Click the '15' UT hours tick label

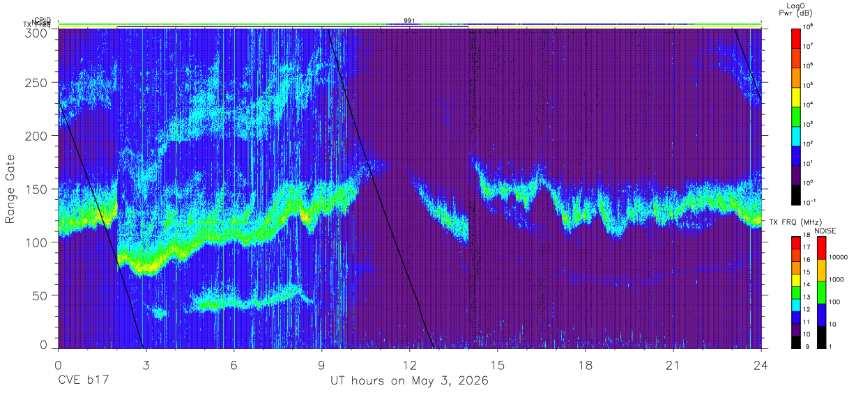tap(498, 365)
